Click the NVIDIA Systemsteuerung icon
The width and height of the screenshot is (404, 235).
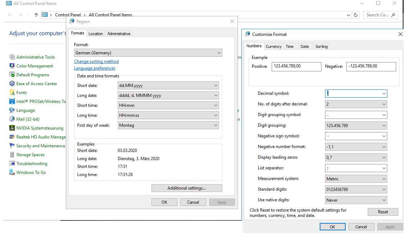[x=12, y=128]
